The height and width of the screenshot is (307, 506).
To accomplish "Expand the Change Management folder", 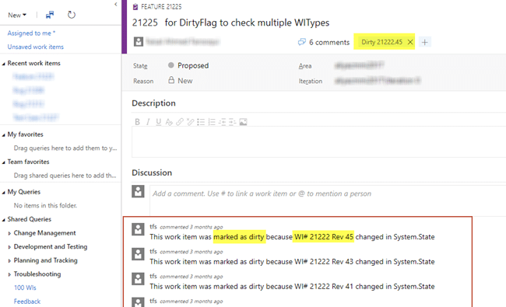I will click(9, 233).
